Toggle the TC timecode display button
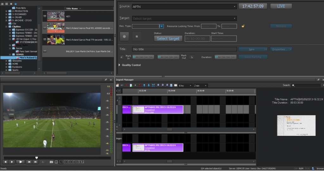Image resolution: width=324 pixels, height=171 pixels. (x=61, y=162)
